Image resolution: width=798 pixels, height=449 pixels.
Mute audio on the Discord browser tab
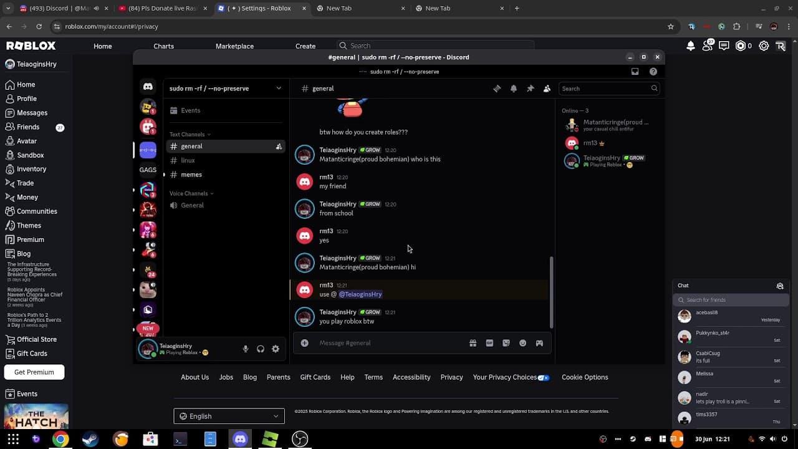click(x=96, y=9)
